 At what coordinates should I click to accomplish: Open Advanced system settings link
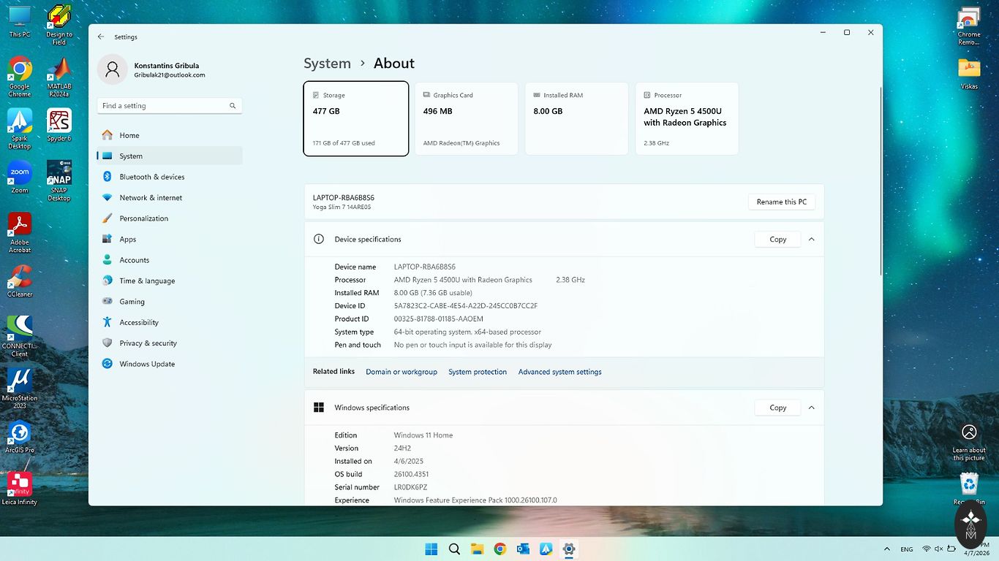[559, 373]
